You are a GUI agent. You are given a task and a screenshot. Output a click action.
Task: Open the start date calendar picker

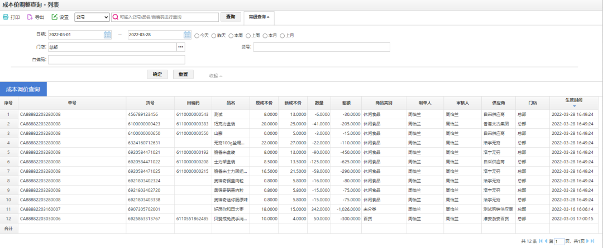(107, 35)
